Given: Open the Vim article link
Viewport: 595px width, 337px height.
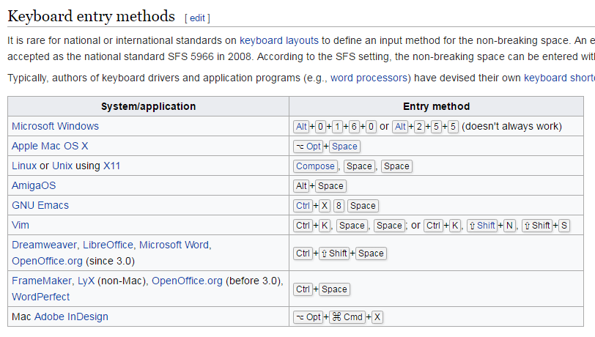Looking at the screenshot, I should (21, 225).
